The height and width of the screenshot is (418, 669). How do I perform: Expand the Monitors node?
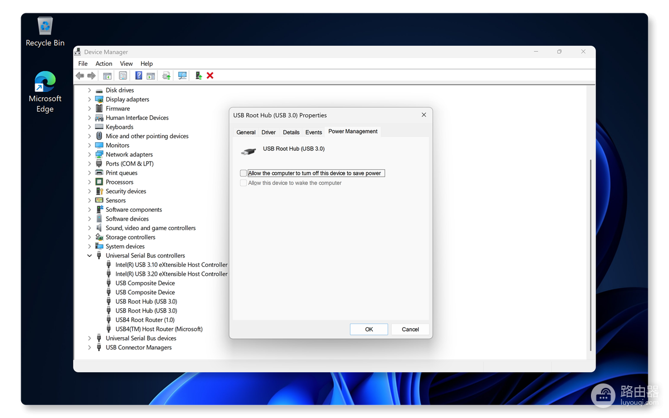click(x=89, y=145)
